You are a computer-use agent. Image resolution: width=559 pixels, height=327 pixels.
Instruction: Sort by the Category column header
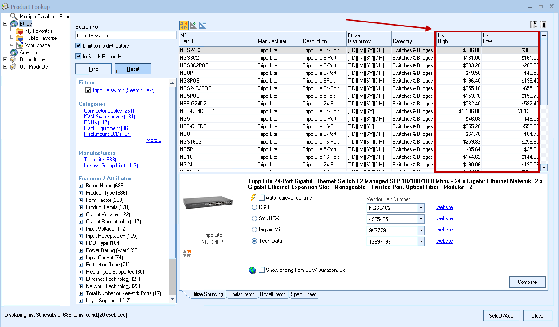pos(413,39)
